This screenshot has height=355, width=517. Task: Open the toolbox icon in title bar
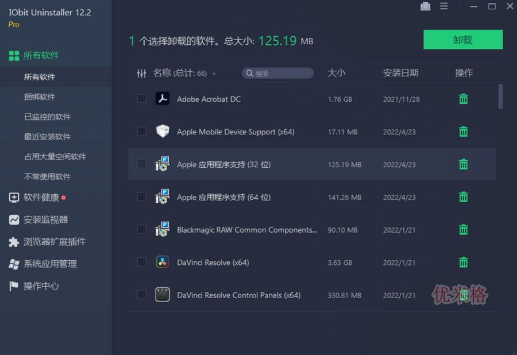[x=425, y=6]
